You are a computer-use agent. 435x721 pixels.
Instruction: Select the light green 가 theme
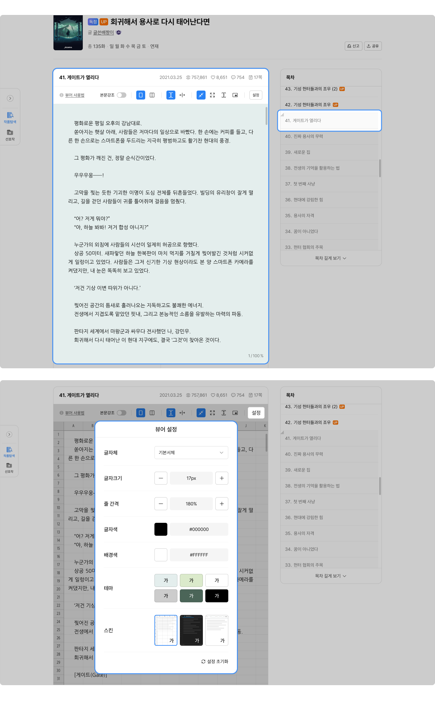pyautogui.click(x=191, y=580)
